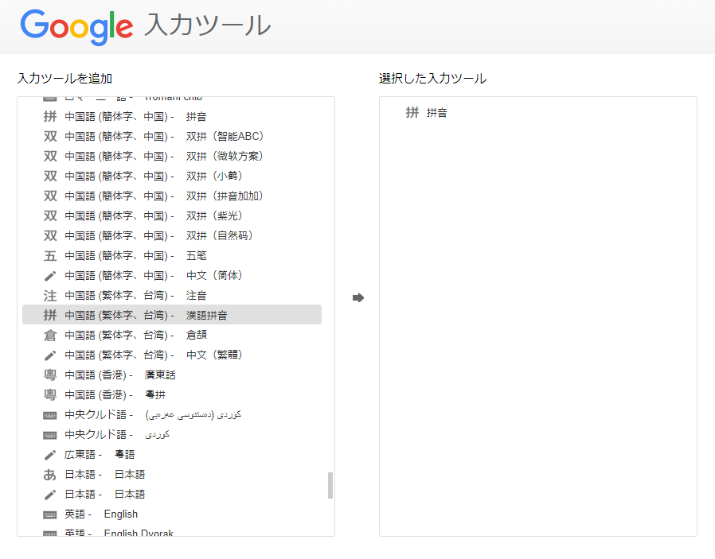Select 中央クルド語 label in row without parentheses
The image size is (715, 559).
point(96,435)
